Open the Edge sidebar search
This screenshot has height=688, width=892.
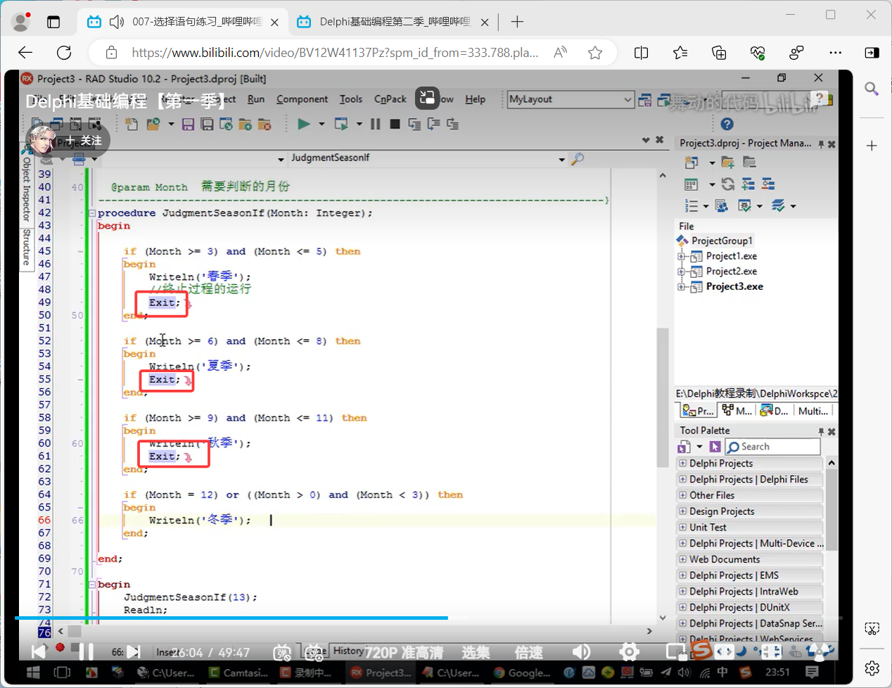tap(872, 89)
